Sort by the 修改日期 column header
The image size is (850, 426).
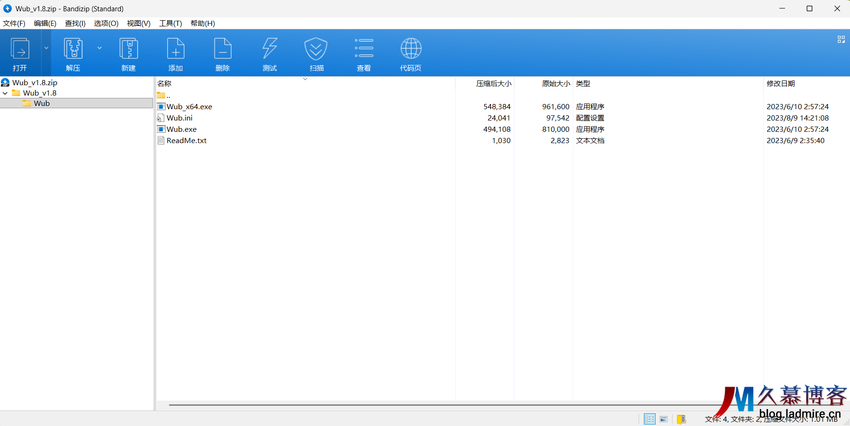pos(780,83)
